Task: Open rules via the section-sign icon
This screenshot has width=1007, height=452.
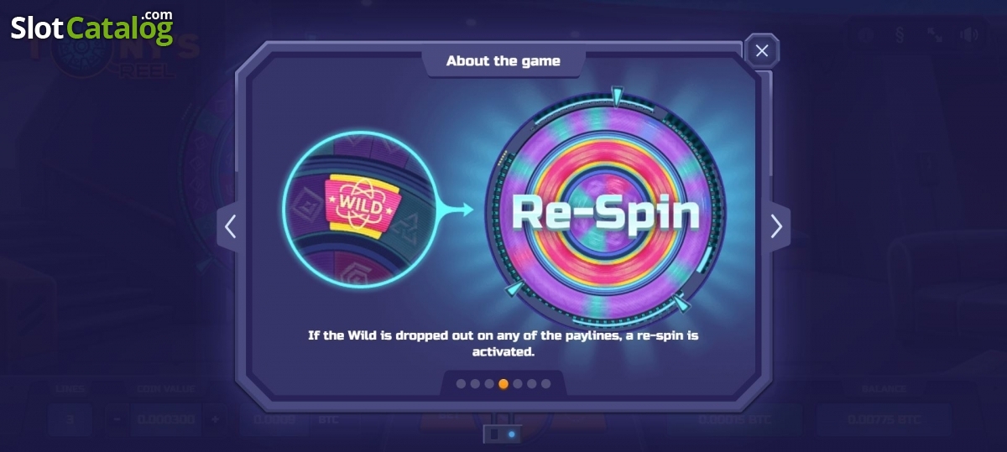Action: pos(900,35)
